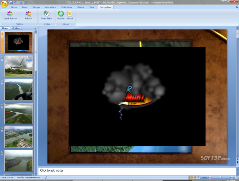Go to next slide double-arrow button
Viewport: 239px width, 181px height.
tap(238, 162)
